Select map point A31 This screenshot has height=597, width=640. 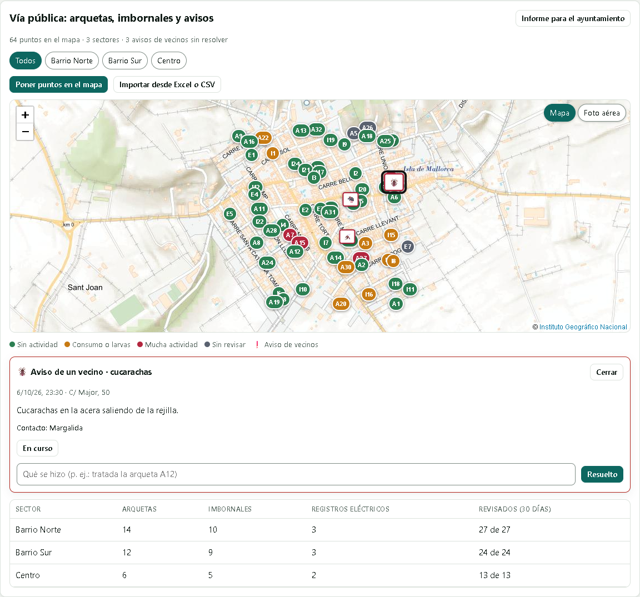(330, 212)
